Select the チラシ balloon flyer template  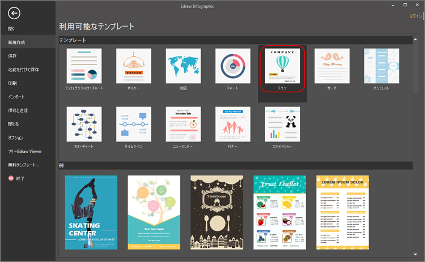282,66
